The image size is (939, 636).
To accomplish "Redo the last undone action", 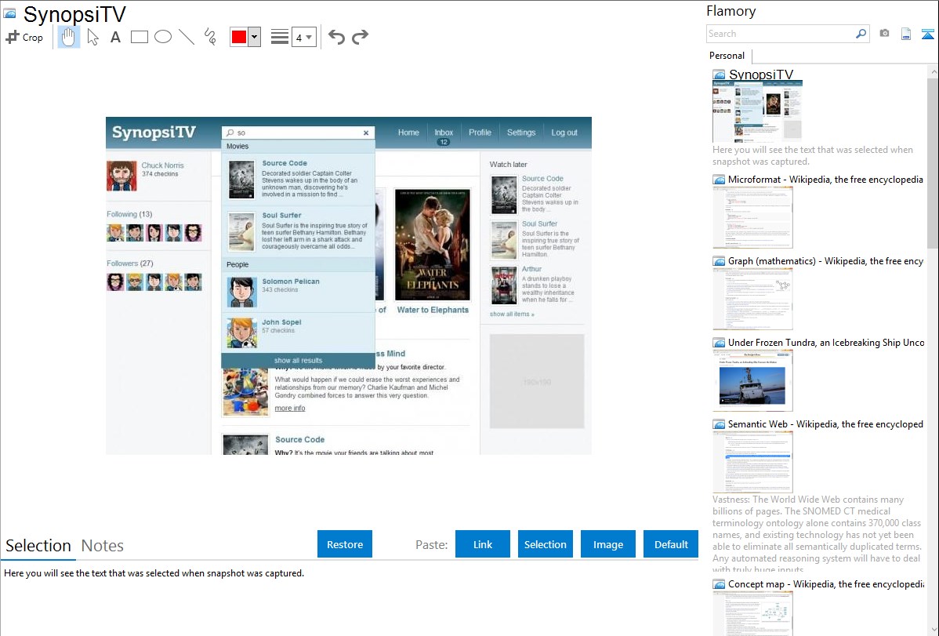I will pyautogui.click(x=360, y=37).
